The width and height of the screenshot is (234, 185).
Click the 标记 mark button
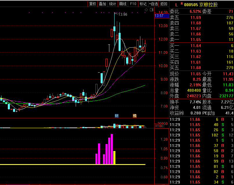143,4
